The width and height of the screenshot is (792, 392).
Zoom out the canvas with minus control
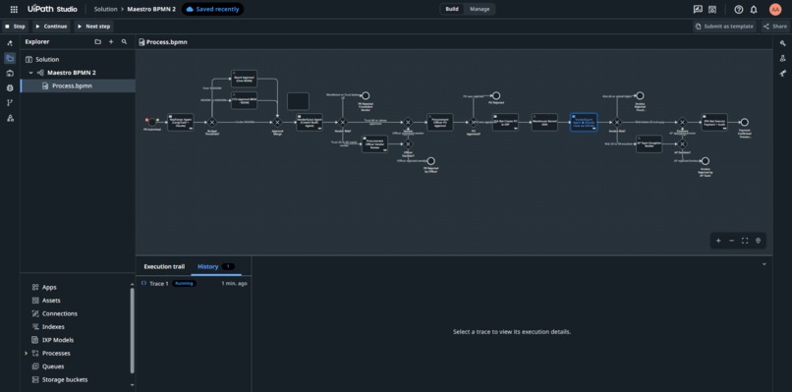(731, 241)
